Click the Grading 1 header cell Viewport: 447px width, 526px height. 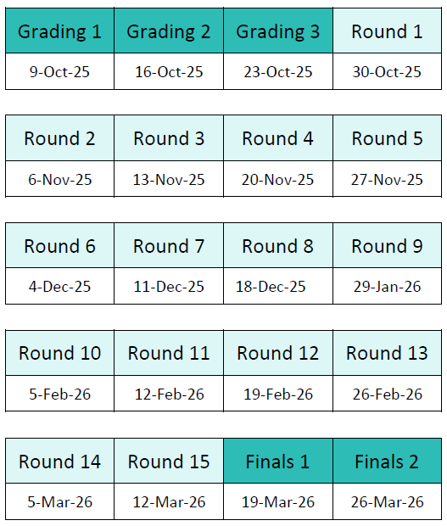tap(59, 31)
